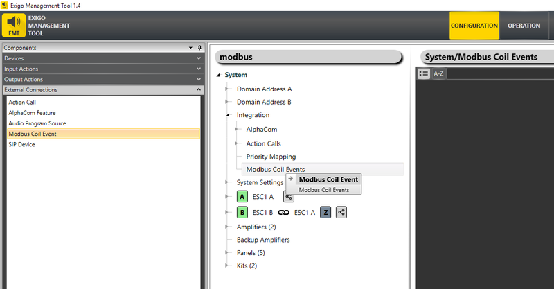Click ESC1 A label linked to ESC1 B
The width and height of the screenshot is (554, 289).
[305, 213]
